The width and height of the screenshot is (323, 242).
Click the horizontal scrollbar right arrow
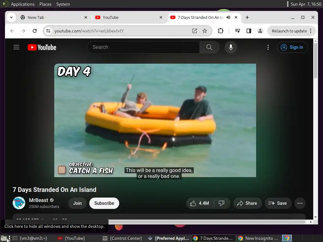click(311, 222)
